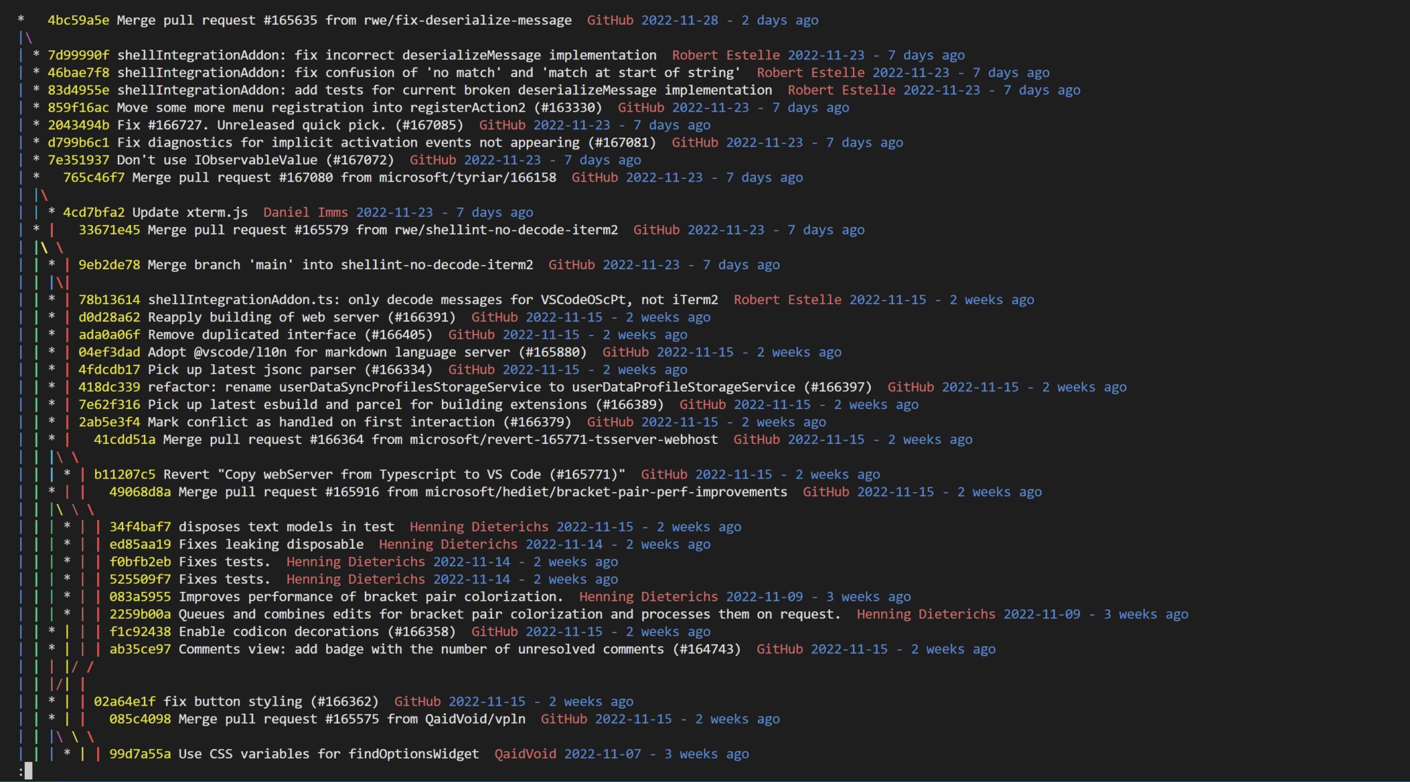This screenshot has height=782, width=1410.
Task: Click the pager prompt cursor after the colon
Action: [x=28, y=771]
